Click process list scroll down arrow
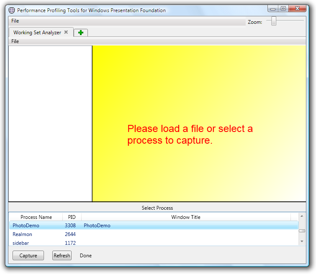The image size is (316, 274). pyautogui.click(x=302, y=241)
